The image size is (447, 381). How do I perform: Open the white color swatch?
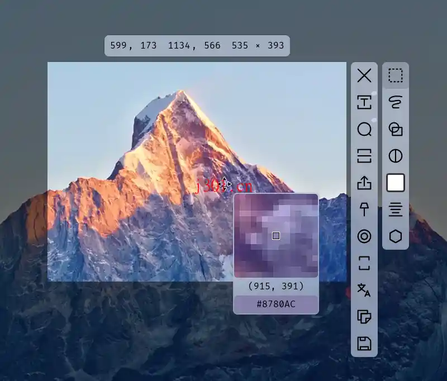click(396, 183)
